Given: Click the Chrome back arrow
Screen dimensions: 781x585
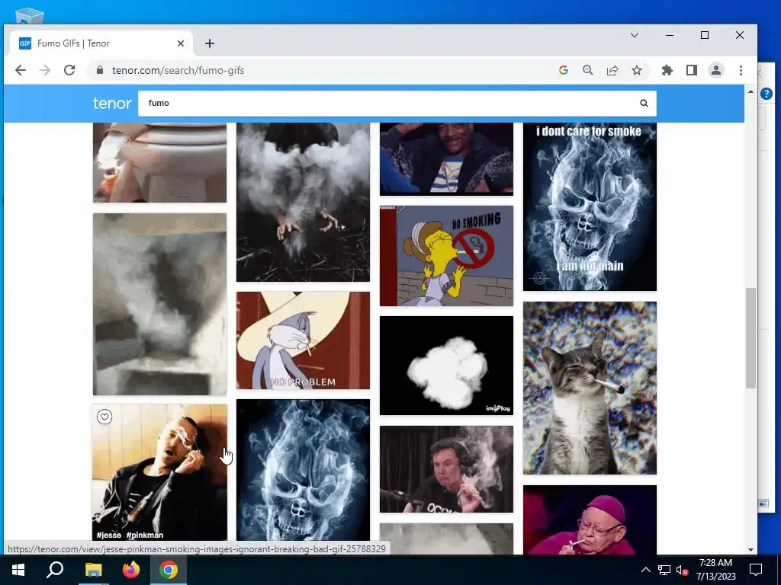Looking at the screenshot, I should [21, 70].
